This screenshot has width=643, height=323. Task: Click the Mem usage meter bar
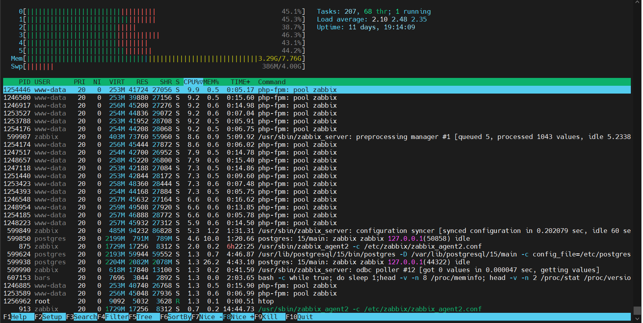[x=158, y=58]
